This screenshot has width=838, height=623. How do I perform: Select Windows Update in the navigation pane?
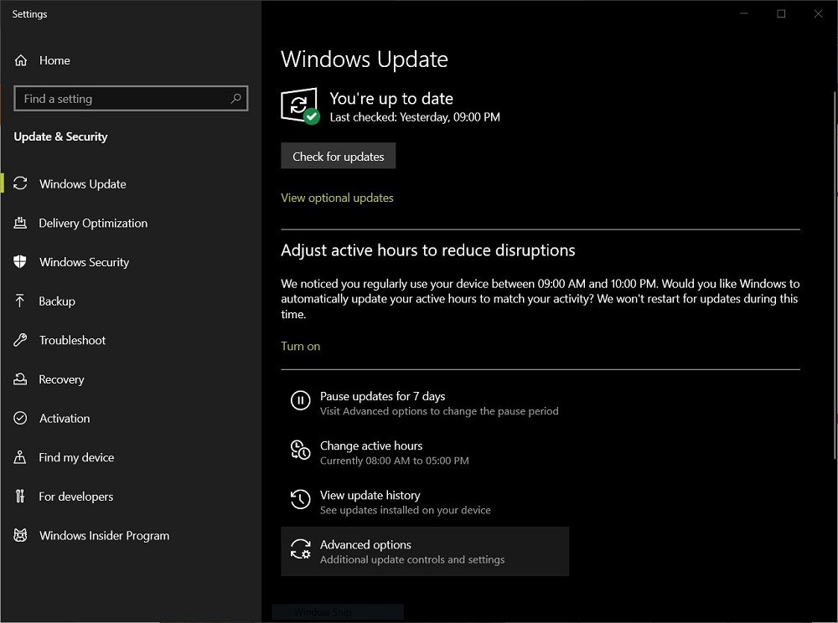tap(82, 184)
